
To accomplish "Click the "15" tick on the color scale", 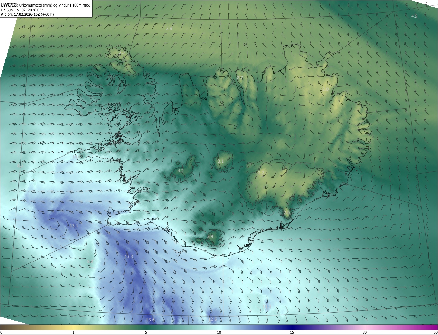I will tap(292, 332).
